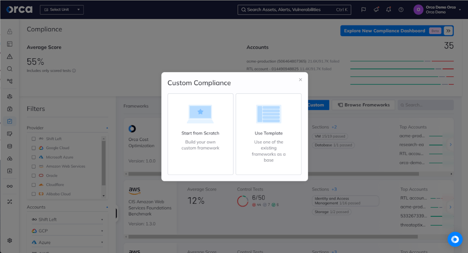Image resolution: width=468 pixels, height=253 pixels.
Task: Click Identity and Access Management tag
Action: [346, 201]
